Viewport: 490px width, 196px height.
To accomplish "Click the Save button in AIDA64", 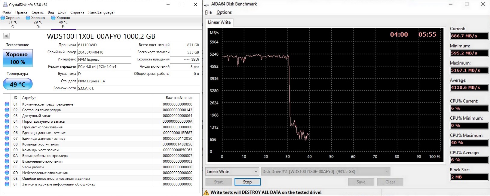I will 361,182.
